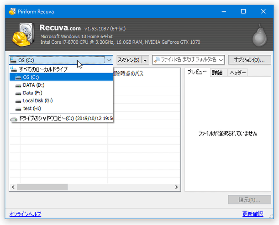Select Data (F:) drive

click(x=61, y=93)
